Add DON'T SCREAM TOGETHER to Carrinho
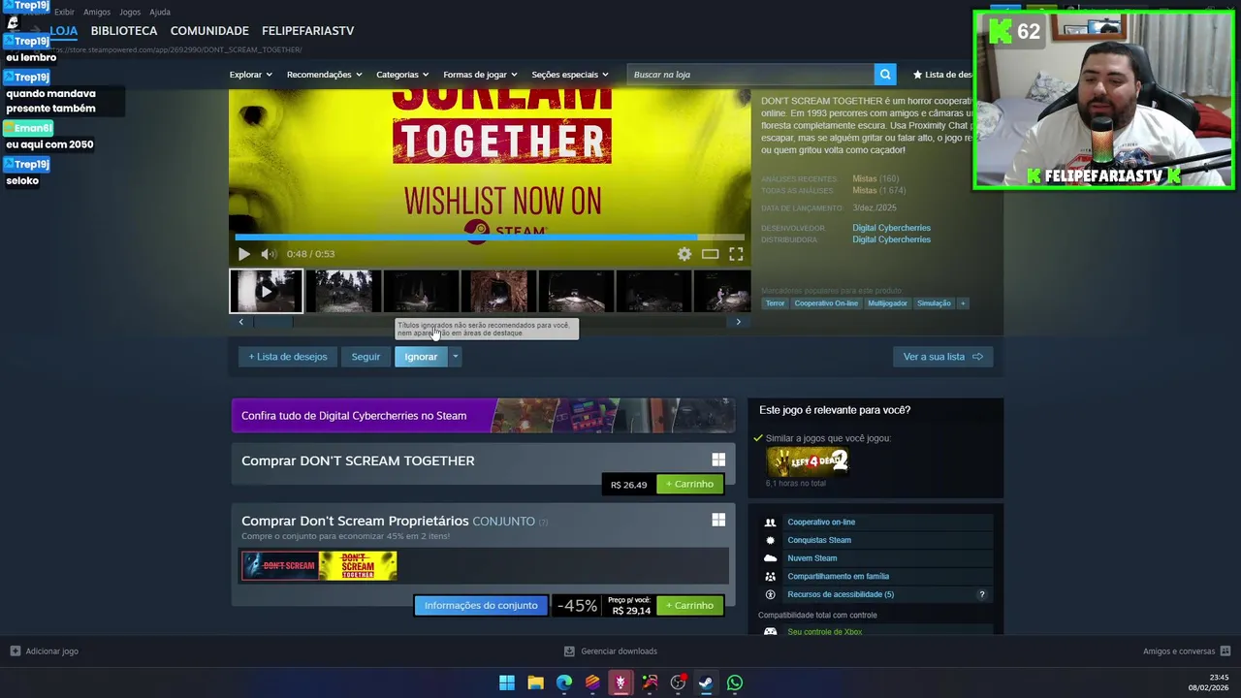Image resolution: width=1241 pixels, height=698 pixels. click(689, 484)
